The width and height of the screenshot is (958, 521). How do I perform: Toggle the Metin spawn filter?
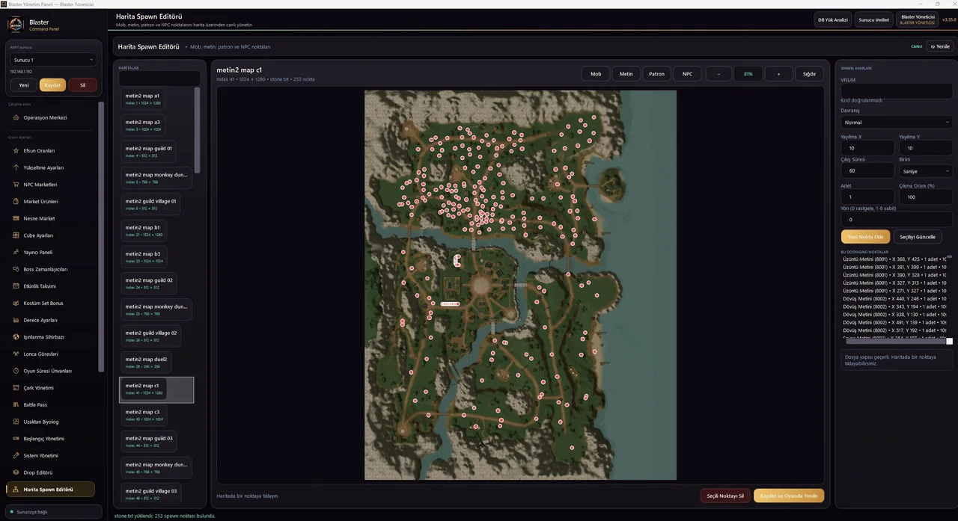tap(626, 74)
